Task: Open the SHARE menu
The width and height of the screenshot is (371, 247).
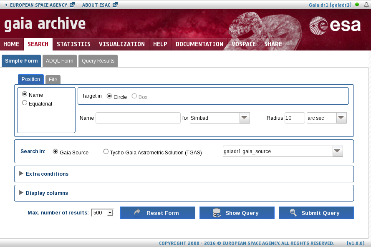Action: point(273,44)
